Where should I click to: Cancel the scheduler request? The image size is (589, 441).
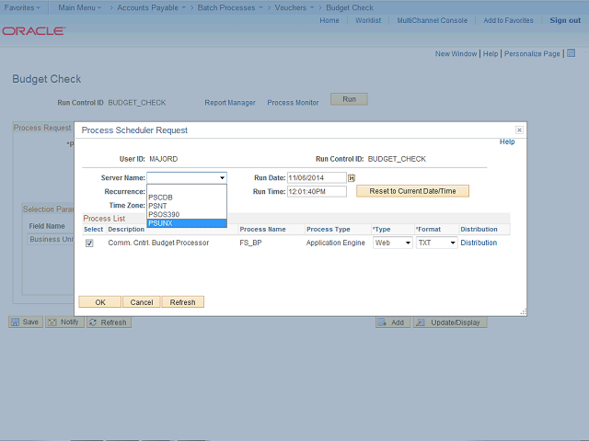(x=141, y=301)
